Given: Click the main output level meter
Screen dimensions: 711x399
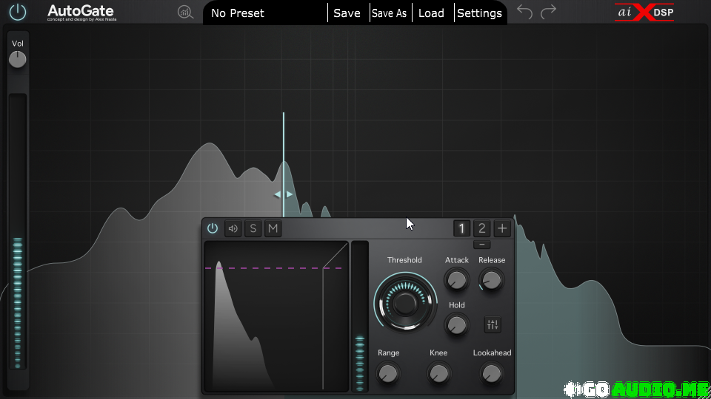Looking at the screenshot, I should click(18, 231).
